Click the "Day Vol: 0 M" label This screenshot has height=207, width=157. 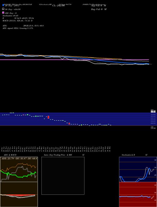tap(99, 9)
